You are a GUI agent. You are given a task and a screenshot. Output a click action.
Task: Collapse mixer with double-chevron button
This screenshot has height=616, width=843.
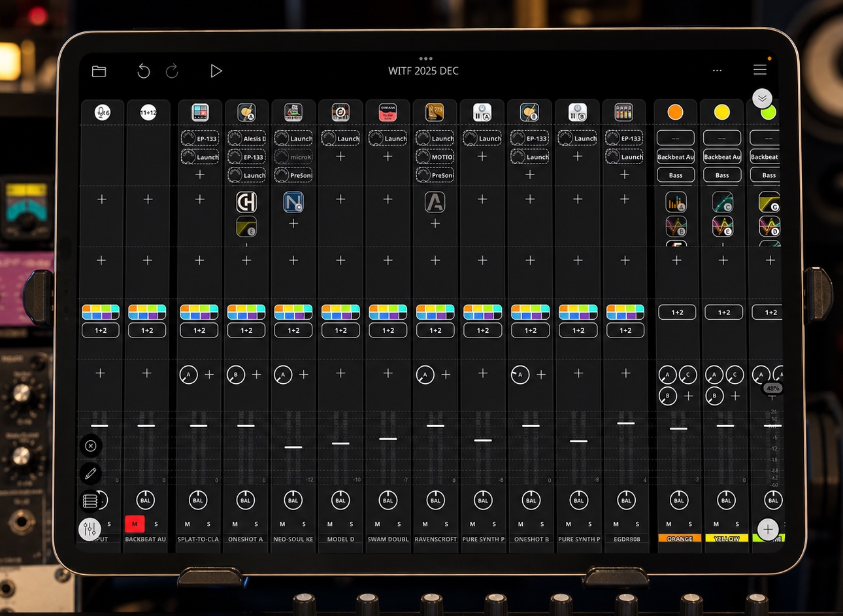pyautogui.click(x=762, y=98)
